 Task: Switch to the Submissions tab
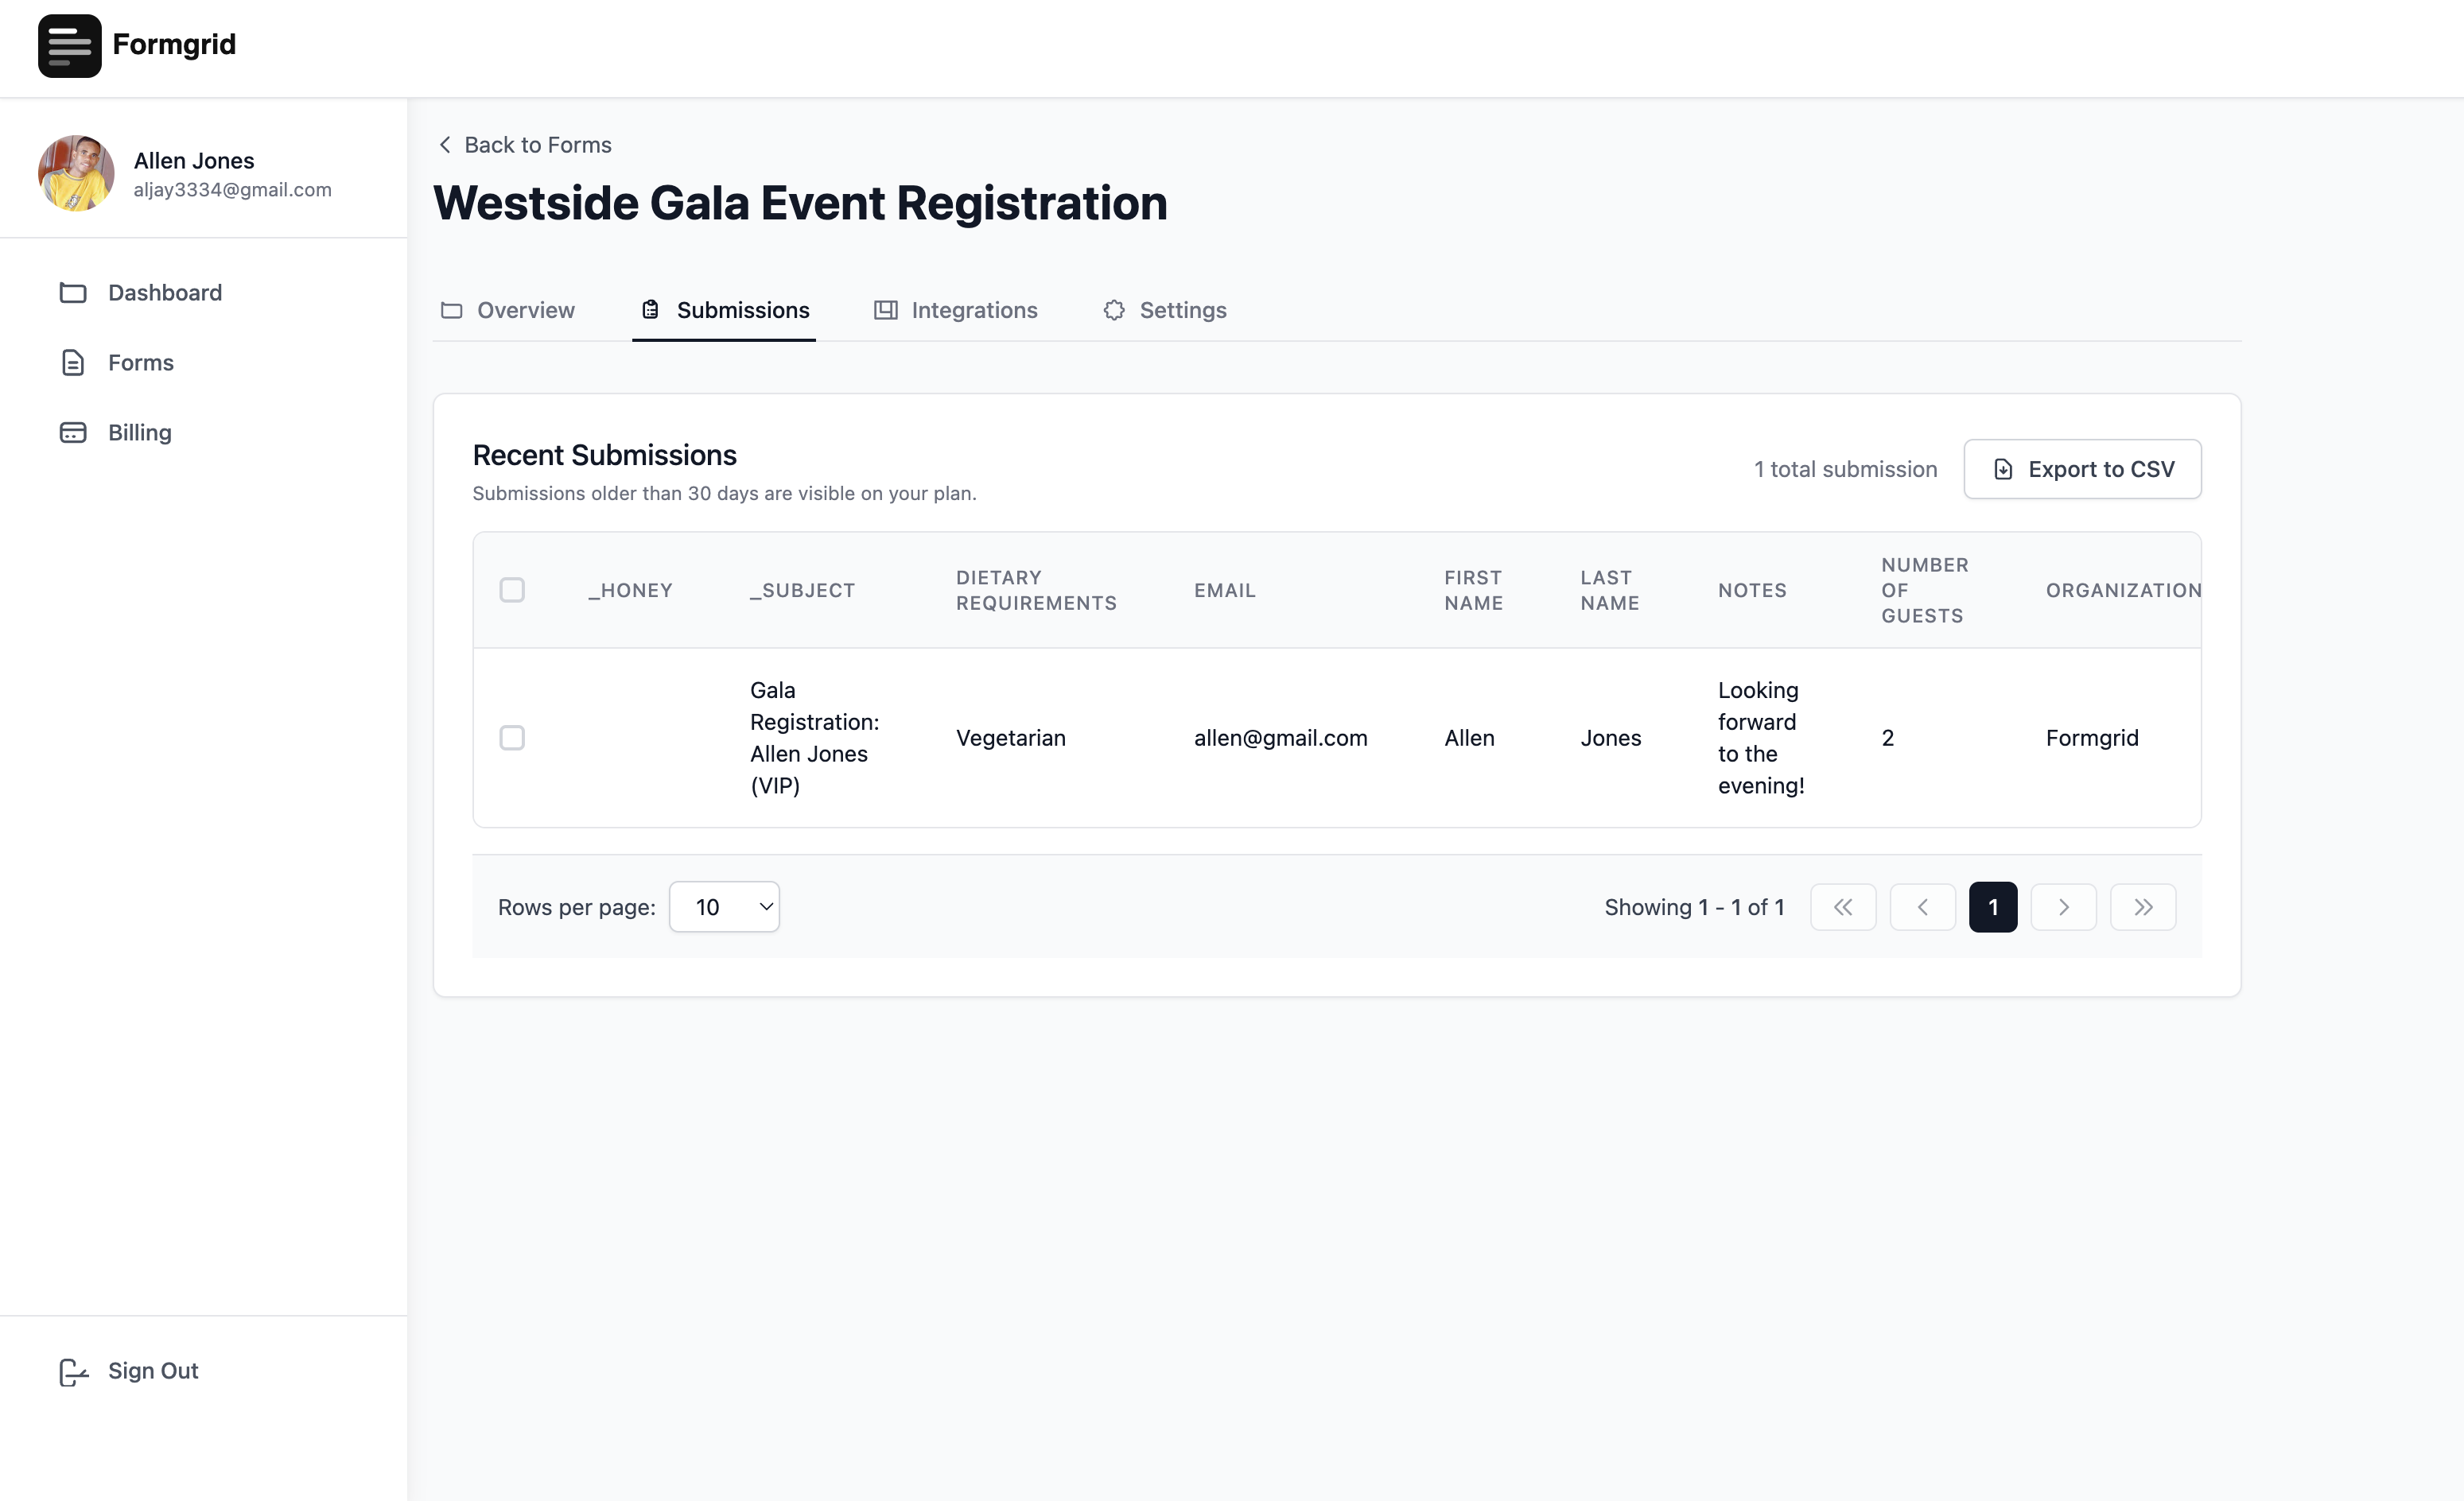(724, 311)
